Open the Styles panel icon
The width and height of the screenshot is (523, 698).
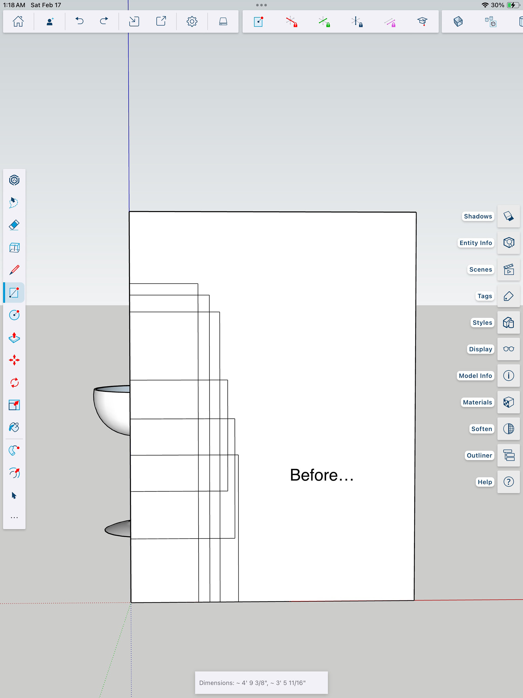tap(509, 322)
